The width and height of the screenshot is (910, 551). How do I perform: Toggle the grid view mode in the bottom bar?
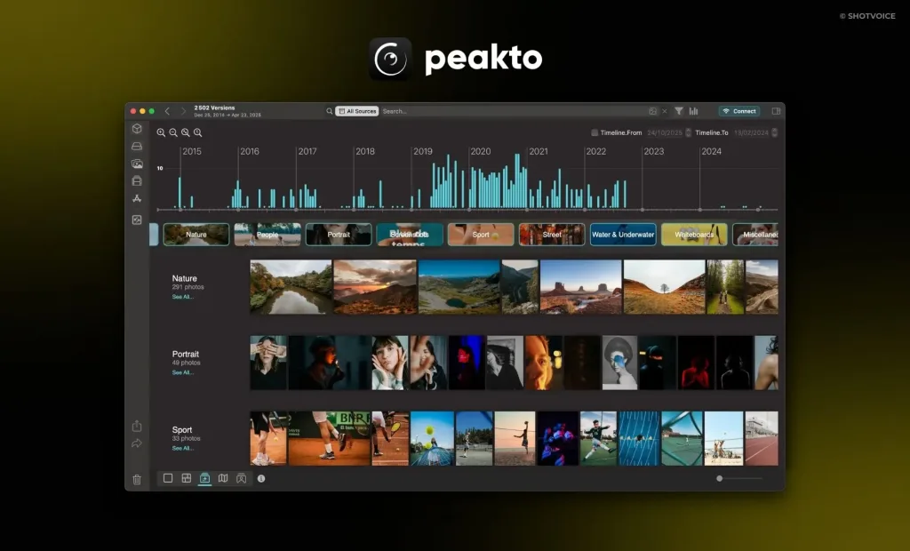[x=186, y=478]
